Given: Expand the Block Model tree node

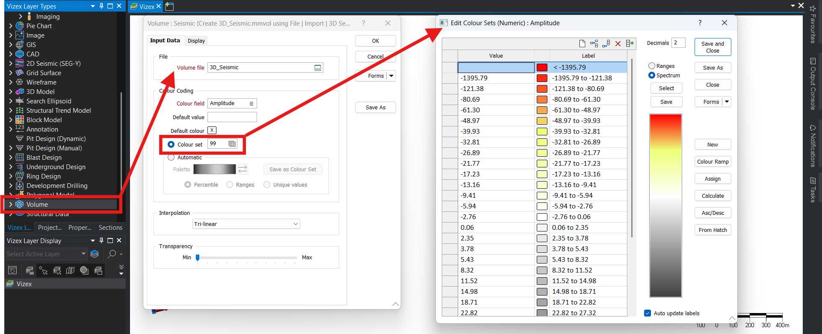Looking at the screenshot, I should pos(11,120).
